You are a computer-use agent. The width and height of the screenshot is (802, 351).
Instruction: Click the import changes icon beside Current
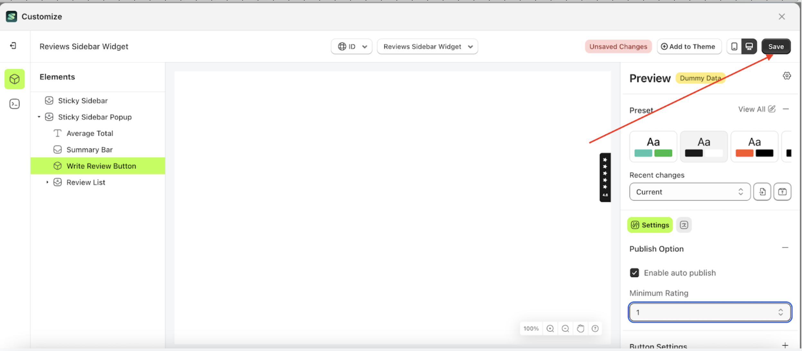pyautogui.click(x=762, y=192)
